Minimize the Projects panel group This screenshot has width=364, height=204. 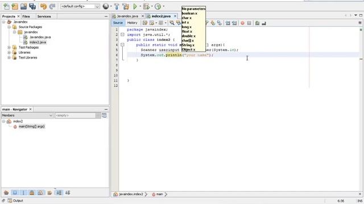pos(106,16)
